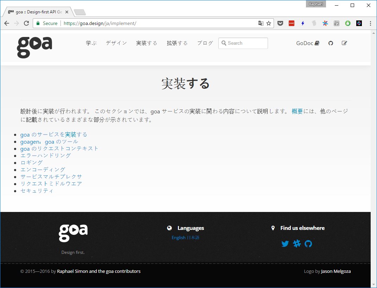Open the 拡張する navigation menu item
Viewport: 377px width, 288px height.
177,43
